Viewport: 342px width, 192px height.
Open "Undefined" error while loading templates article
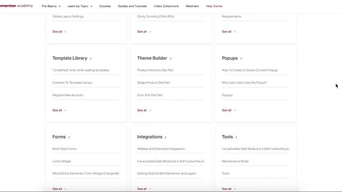81,70
